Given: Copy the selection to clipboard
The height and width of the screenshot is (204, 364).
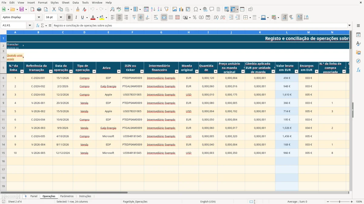Looking at the screenshot, I should point(61,9).
